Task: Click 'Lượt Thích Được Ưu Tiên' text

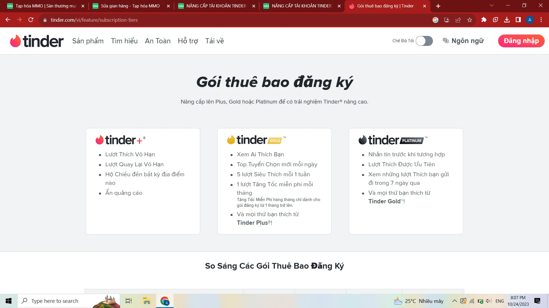Action: click(x=401, y=164)
